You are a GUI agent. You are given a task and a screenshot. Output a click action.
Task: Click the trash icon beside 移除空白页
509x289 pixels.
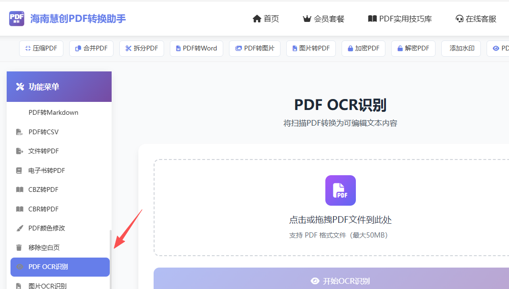tap(19, 248)
